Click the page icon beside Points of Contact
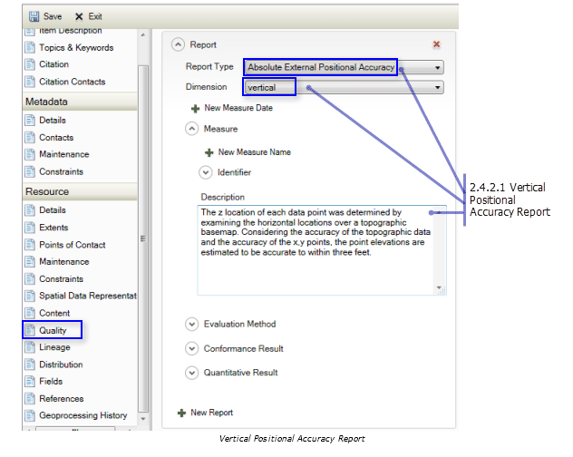The height and width of the screenshot is (457, 573). coord(30,245)
